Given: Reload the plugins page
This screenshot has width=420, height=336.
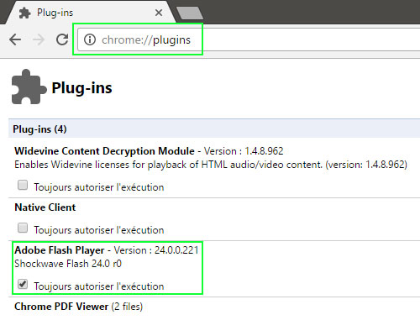Looking at the screenshot, I should pos(62,39).
